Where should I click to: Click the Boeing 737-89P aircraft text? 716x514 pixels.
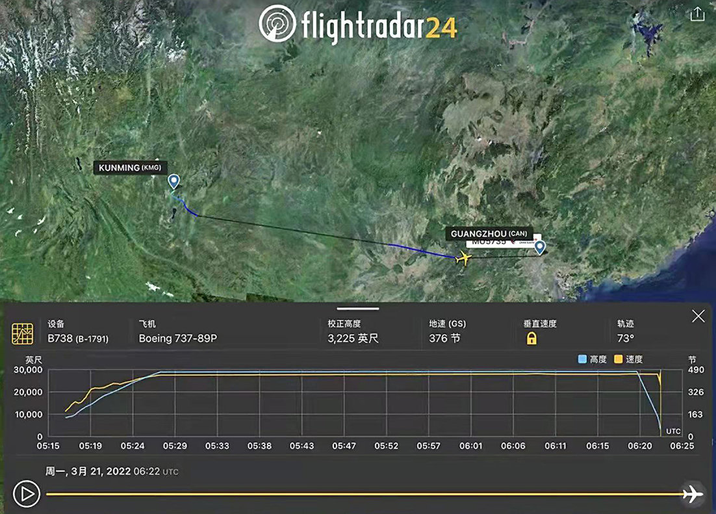coord(178,338)
